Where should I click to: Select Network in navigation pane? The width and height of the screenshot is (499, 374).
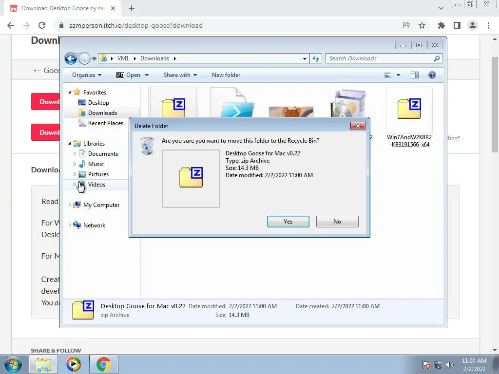94,225
